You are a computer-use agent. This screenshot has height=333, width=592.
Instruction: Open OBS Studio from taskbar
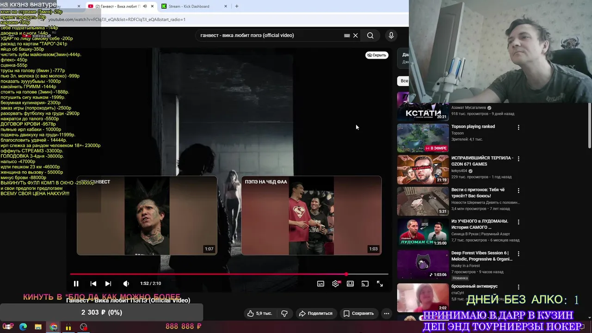click(x=83, y=327)
